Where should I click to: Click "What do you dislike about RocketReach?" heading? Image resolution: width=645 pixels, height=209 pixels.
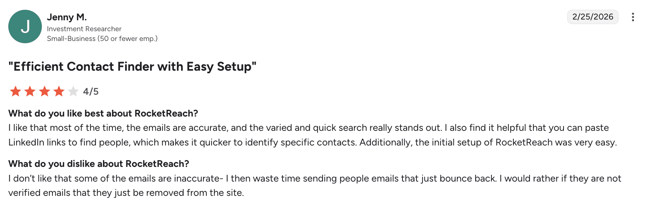click(x=98, y=164)
